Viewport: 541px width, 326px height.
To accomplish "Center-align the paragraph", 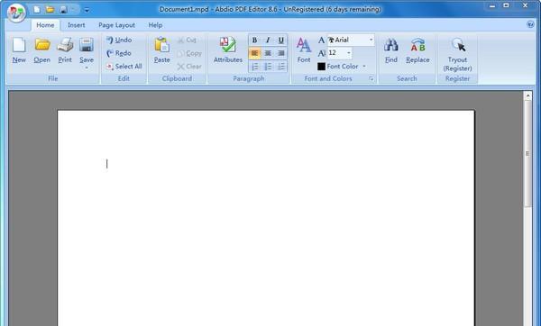I will tap(268, 53).
